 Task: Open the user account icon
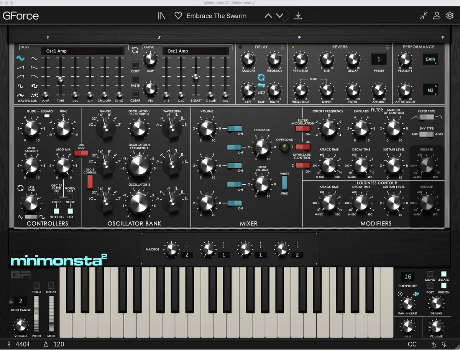tap(437, 16)
